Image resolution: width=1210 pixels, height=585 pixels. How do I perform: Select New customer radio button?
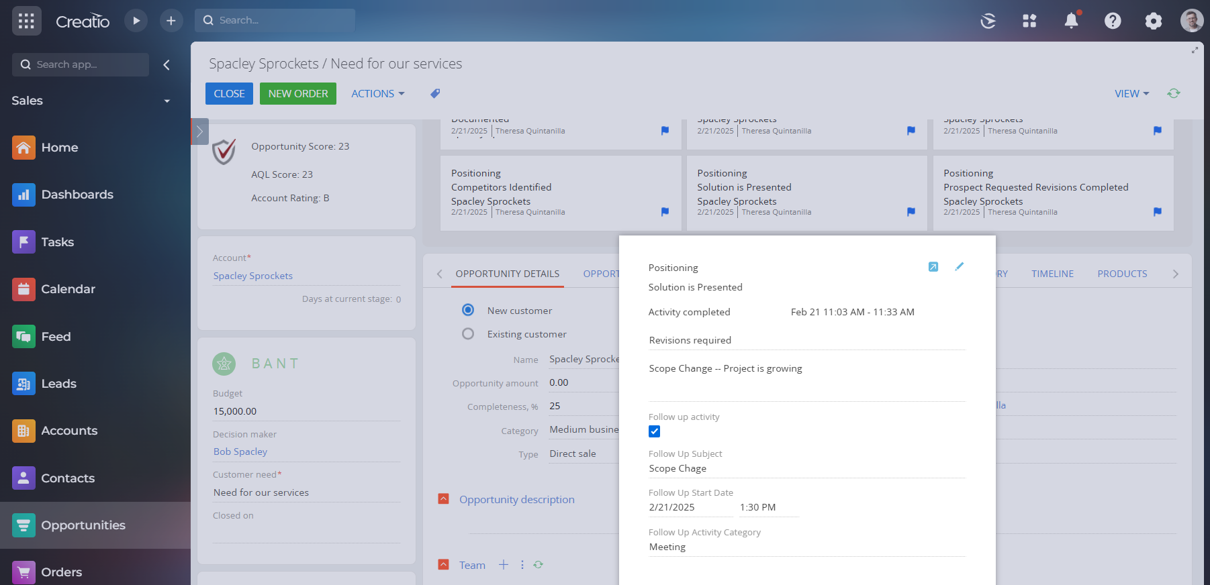click(468, 310)
